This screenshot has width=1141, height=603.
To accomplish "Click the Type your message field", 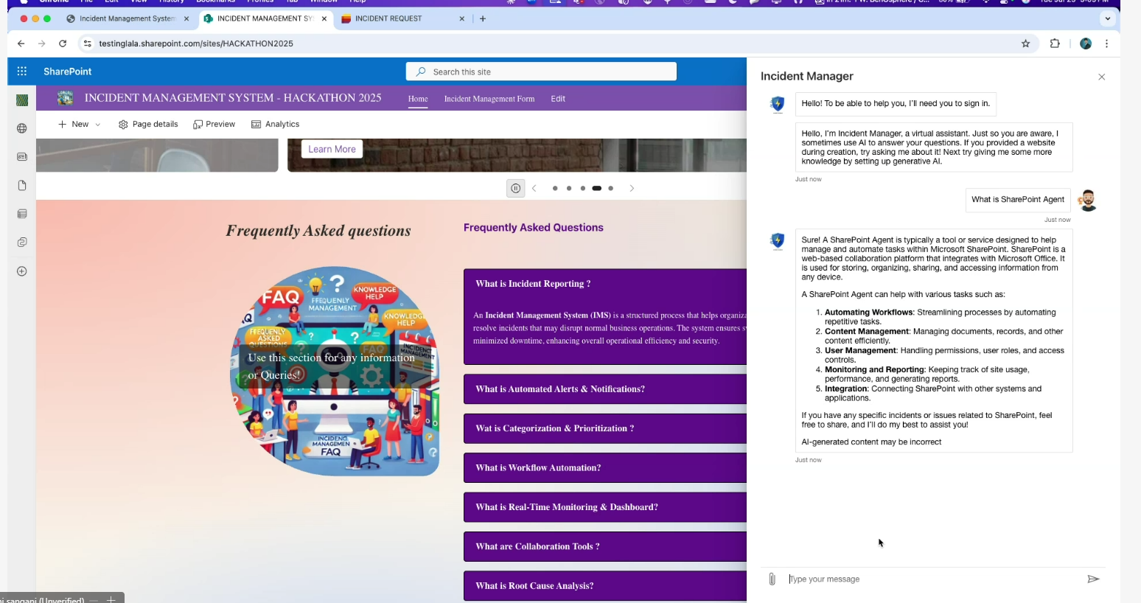I will 932,579.
